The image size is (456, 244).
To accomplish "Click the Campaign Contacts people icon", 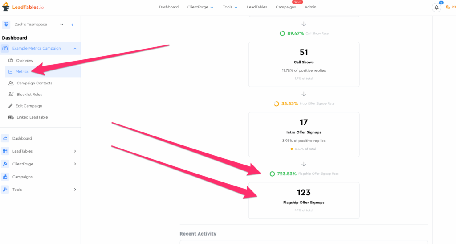I will [11, 83].
